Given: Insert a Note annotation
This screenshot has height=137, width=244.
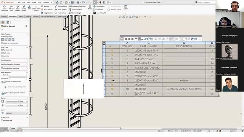Looking at the screenshot, I should pos(29,8).
